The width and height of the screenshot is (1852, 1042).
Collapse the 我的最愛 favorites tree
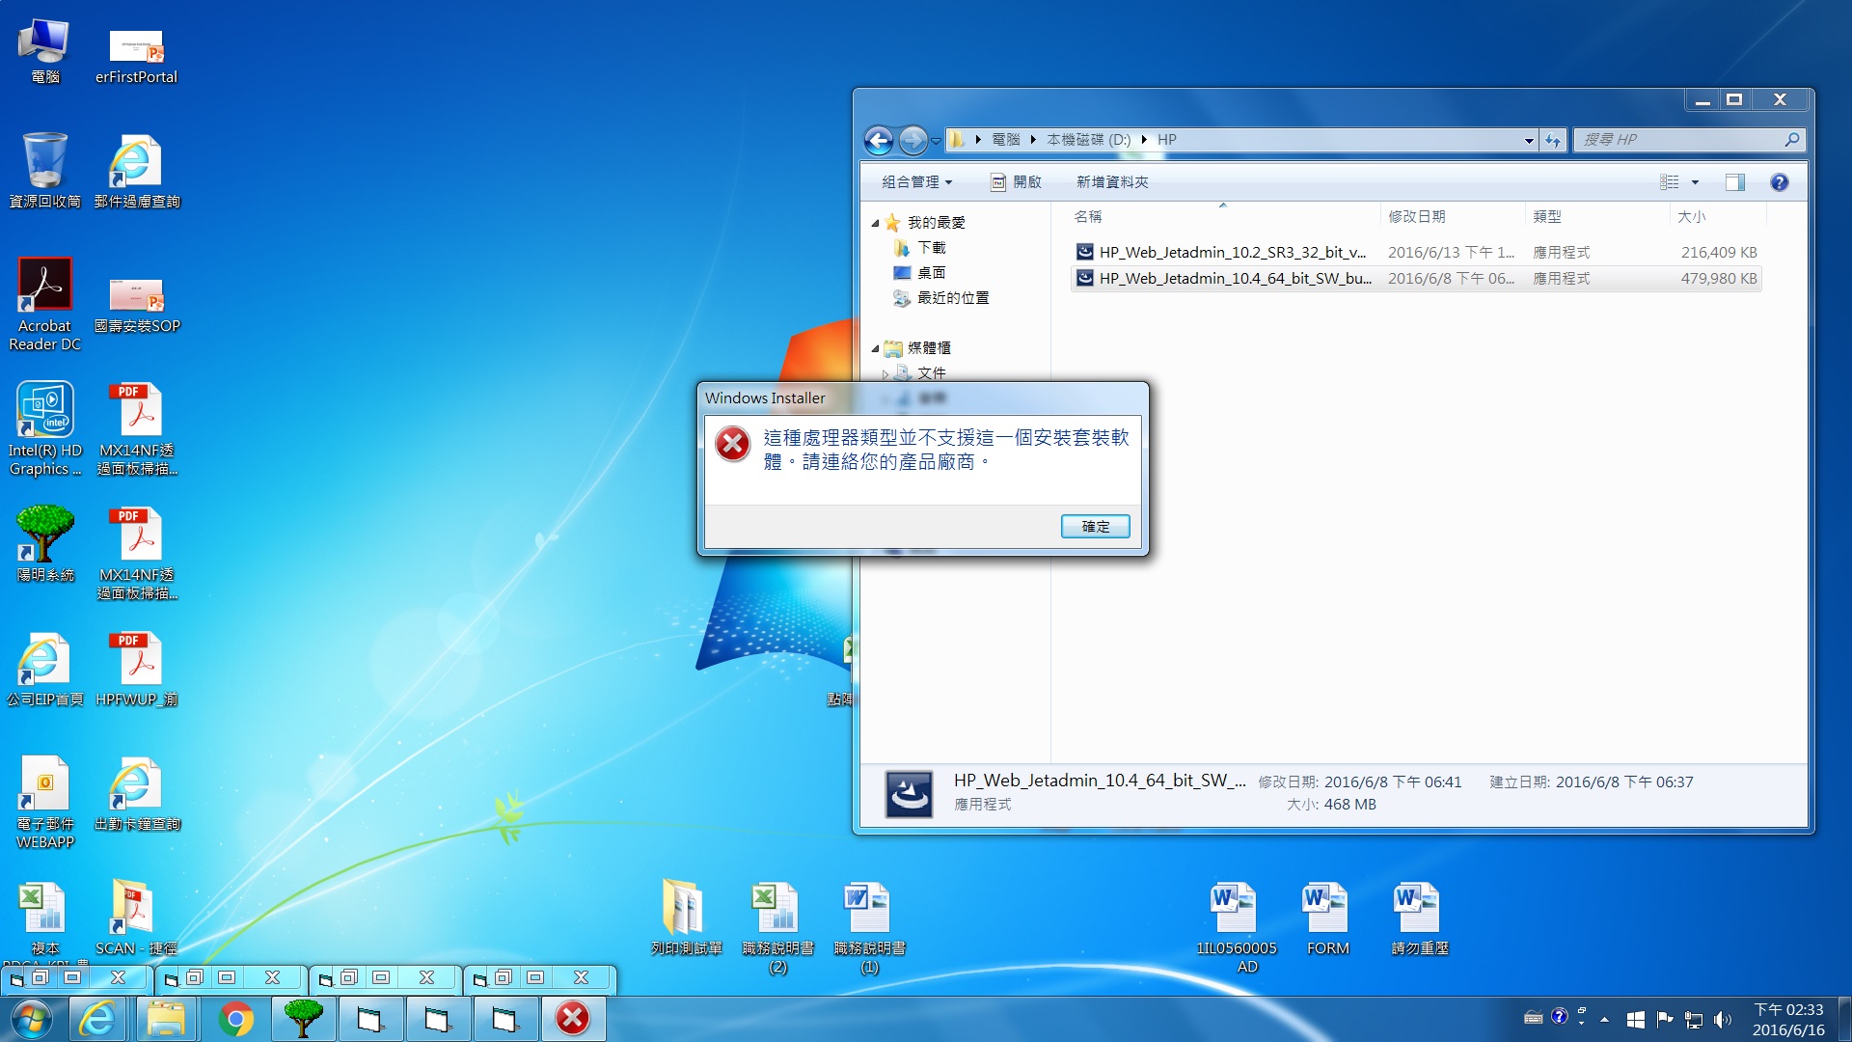875,223
